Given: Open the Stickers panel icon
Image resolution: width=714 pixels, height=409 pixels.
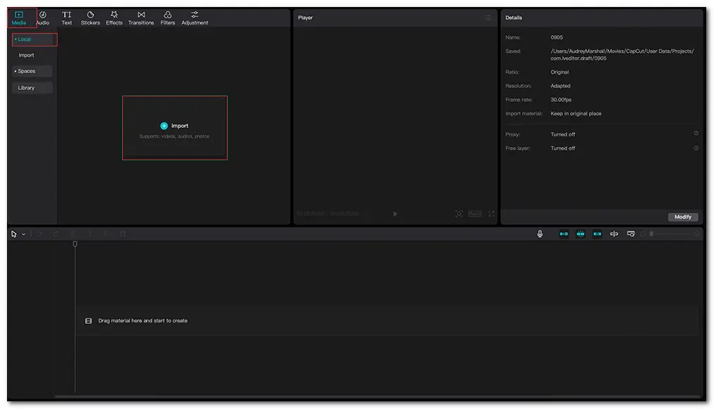Looking at the screenshot, I should 90,18.
